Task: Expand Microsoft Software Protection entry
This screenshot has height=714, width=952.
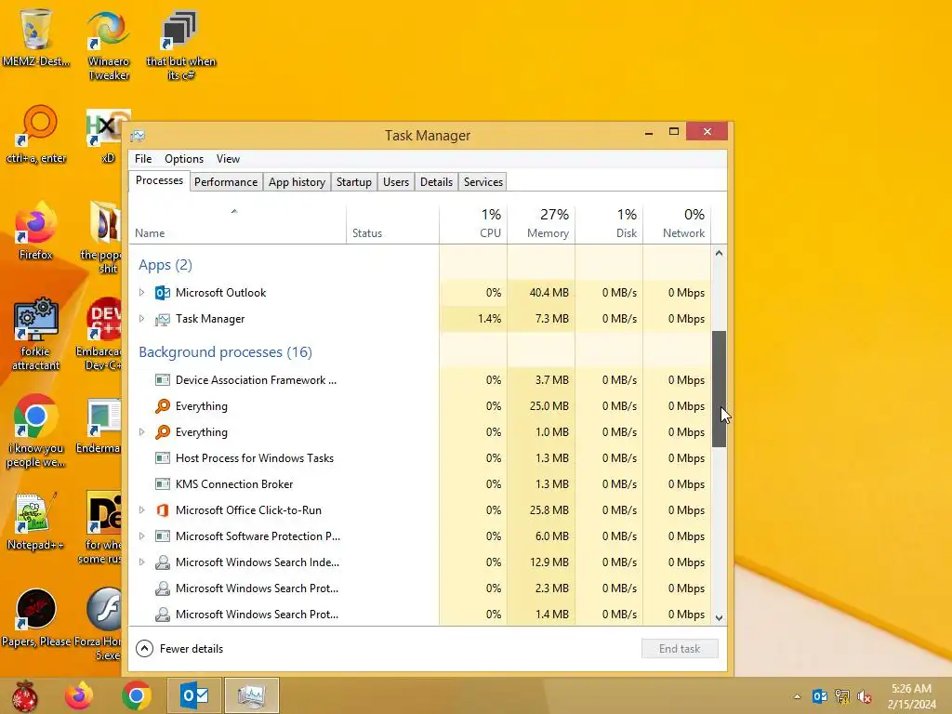Action: coord(141,536)
